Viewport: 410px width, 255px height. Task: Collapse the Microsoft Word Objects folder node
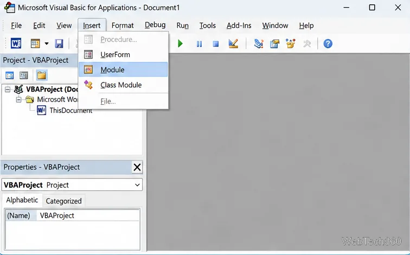(18, 100)
